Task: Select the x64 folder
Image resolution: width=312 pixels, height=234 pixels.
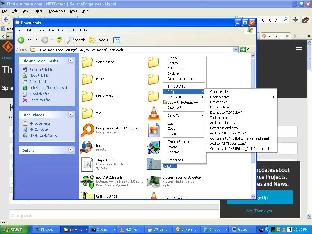Action: tap(87, 113)
